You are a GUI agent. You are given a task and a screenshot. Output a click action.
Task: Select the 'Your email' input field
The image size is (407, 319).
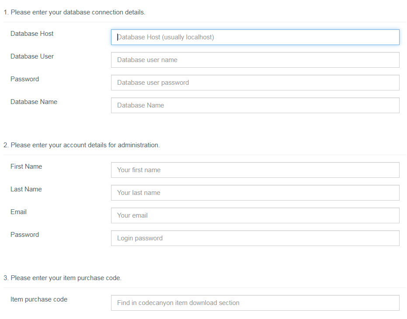click(x=255, y=215)
